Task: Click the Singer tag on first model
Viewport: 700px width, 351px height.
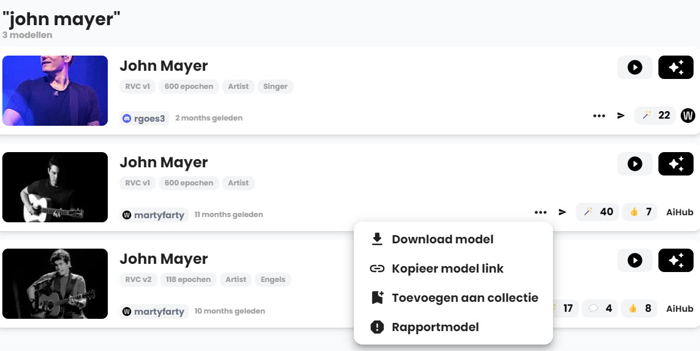Action: click(x=275, y=87)
